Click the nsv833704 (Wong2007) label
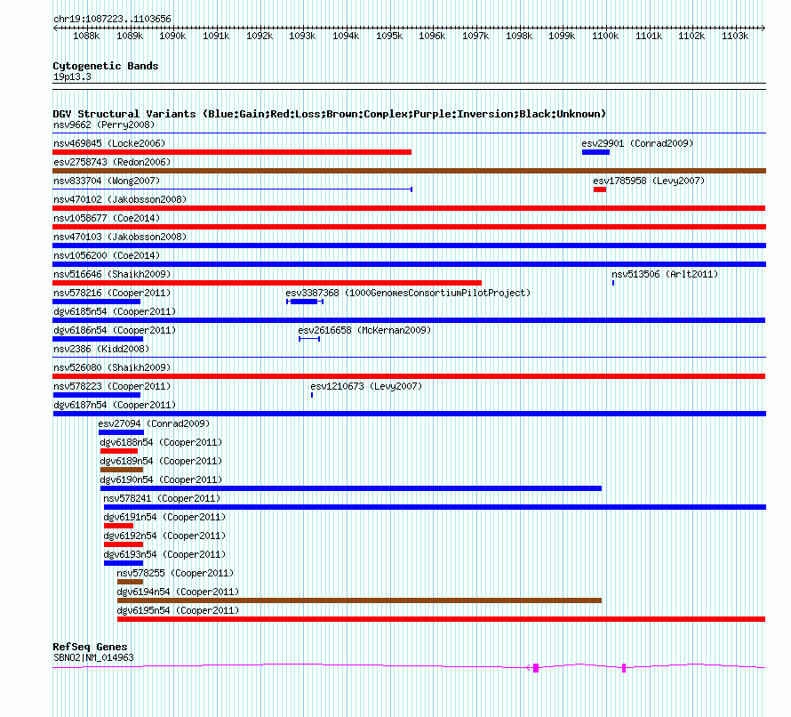The image size is (791, 717). 107,181
